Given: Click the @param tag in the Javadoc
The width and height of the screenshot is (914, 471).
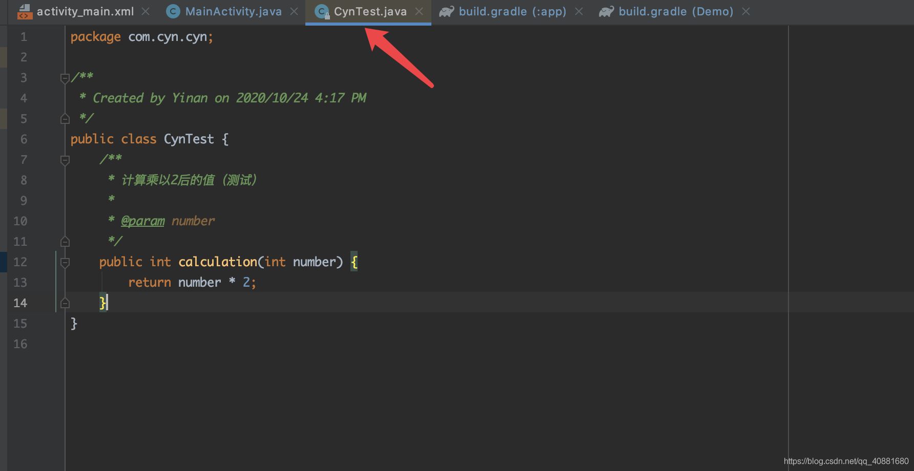Looking at the screenshot, I should pos(142,221).
